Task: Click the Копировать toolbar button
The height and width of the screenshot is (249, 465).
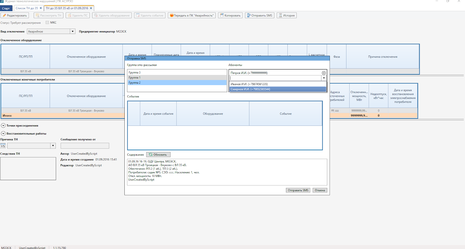Action: pyautogui.click(x=230, y=15)
